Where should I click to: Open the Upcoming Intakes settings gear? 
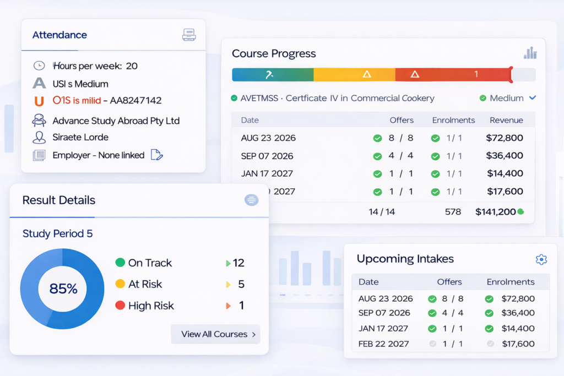541,259
